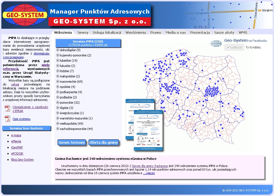Expand the opolskie (4) node

click(58, 87)
